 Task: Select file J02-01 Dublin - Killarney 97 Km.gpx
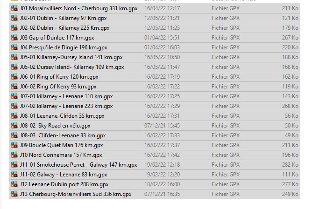pos(155,18)
